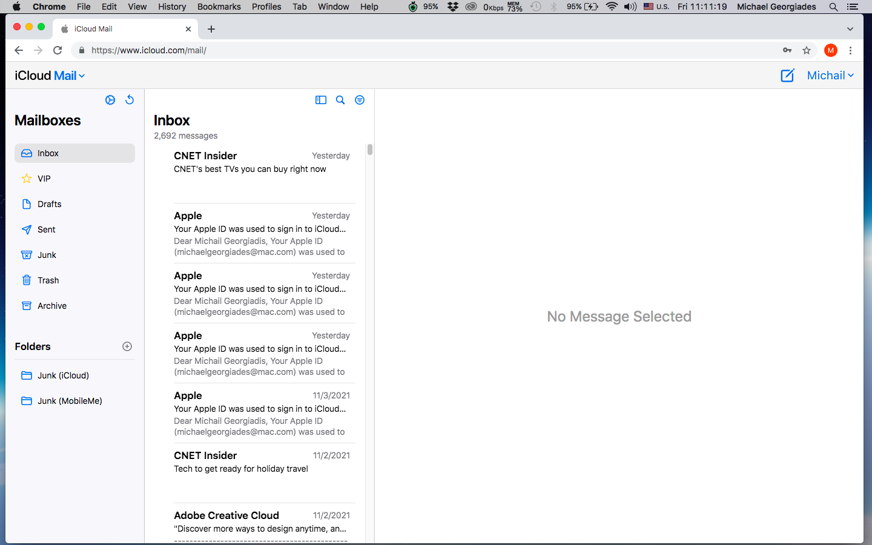
Task: Click the Junk (MobileMe) folder icon
Action: coord(27,401)
